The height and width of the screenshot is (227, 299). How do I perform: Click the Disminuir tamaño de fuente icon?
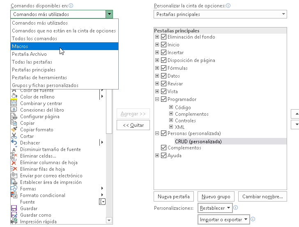pos(14,149)
